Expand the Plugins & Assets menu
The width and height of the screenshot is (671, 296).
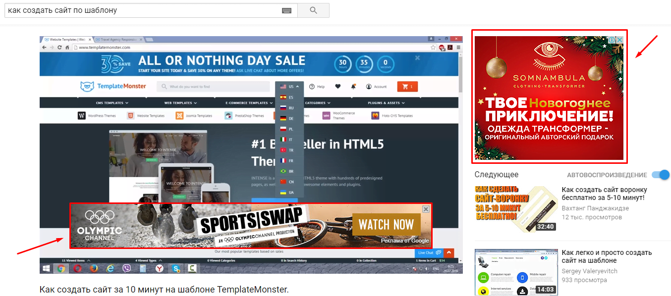click(386, 103)
